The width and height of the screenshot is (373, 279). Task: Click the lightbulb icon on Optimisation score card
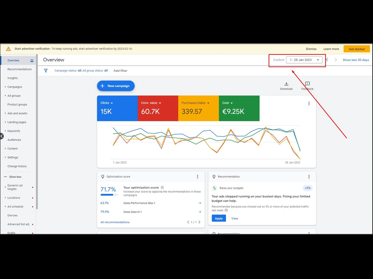click(x=103, y=177)
